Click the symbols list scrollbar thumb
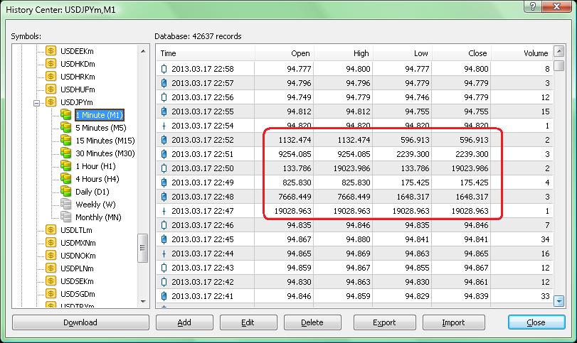 (x=143, y=248)
